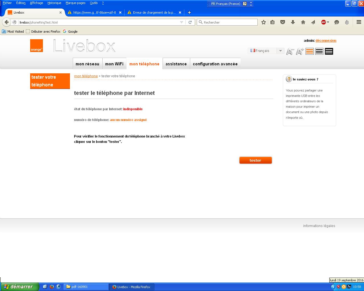
Task: Go back with the browser back arrow
Action: 7,22
